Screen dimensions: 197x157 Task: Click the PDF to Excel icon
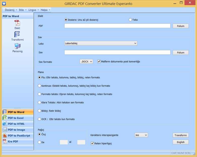pos(5,118)
